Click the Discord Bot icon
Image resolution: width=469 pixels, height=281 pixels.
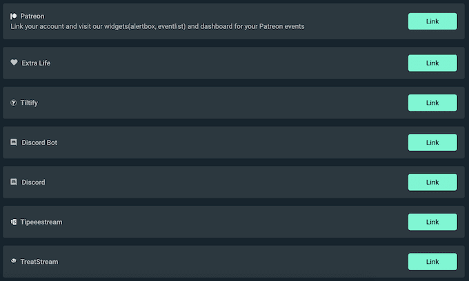14,143
